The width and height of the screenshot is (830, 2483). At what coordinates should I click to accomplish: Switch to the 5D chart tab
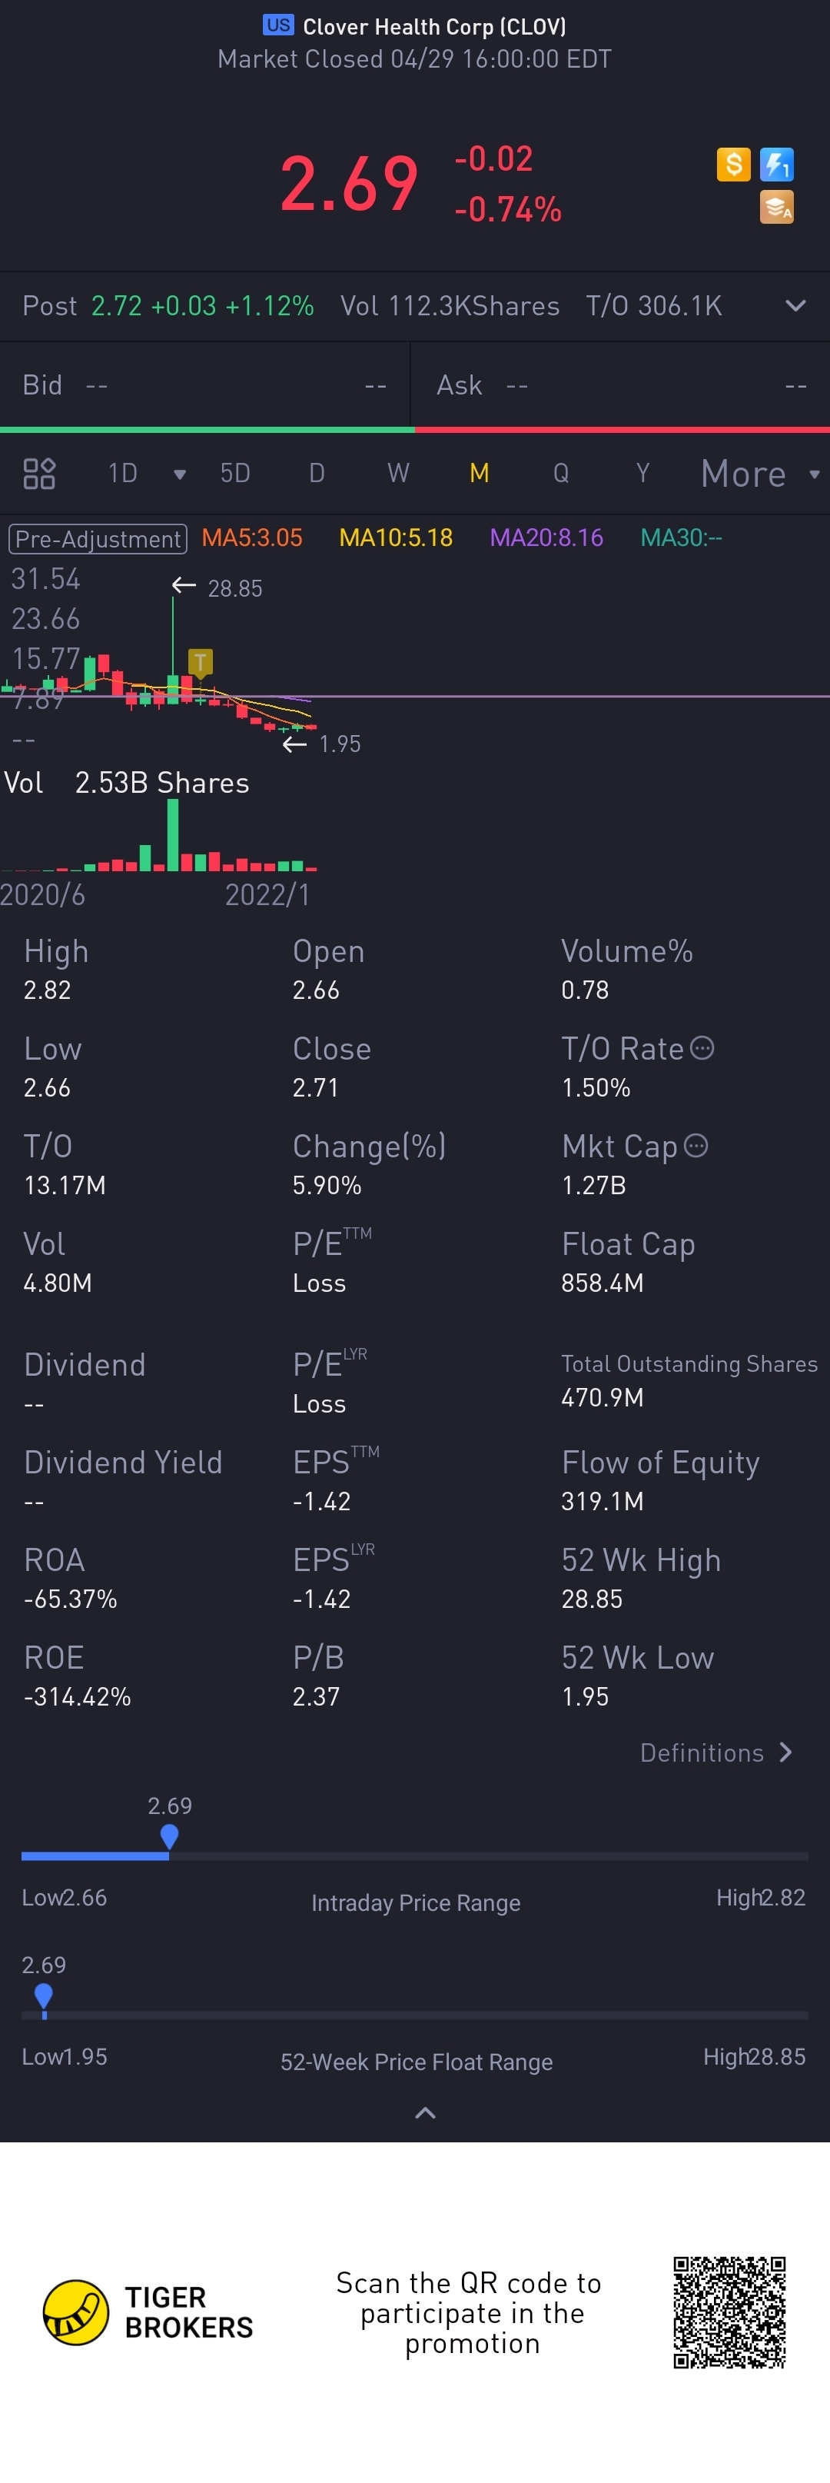tap(235, 473)
